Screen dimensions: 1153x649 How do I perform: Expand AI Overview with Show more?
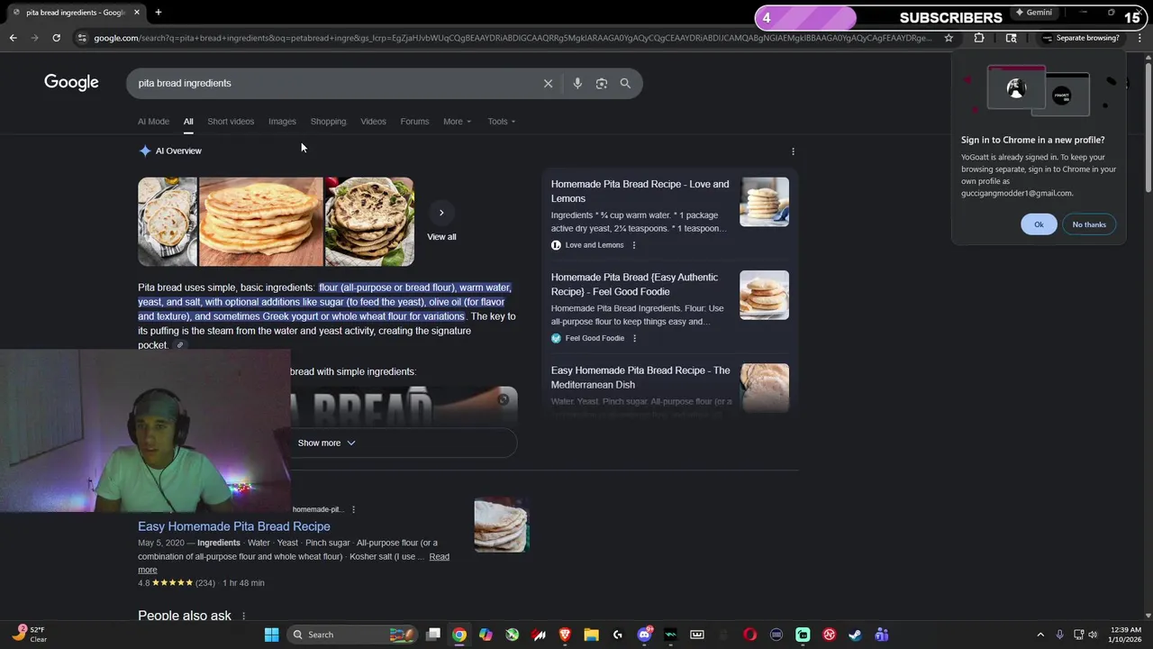(326, 443)
